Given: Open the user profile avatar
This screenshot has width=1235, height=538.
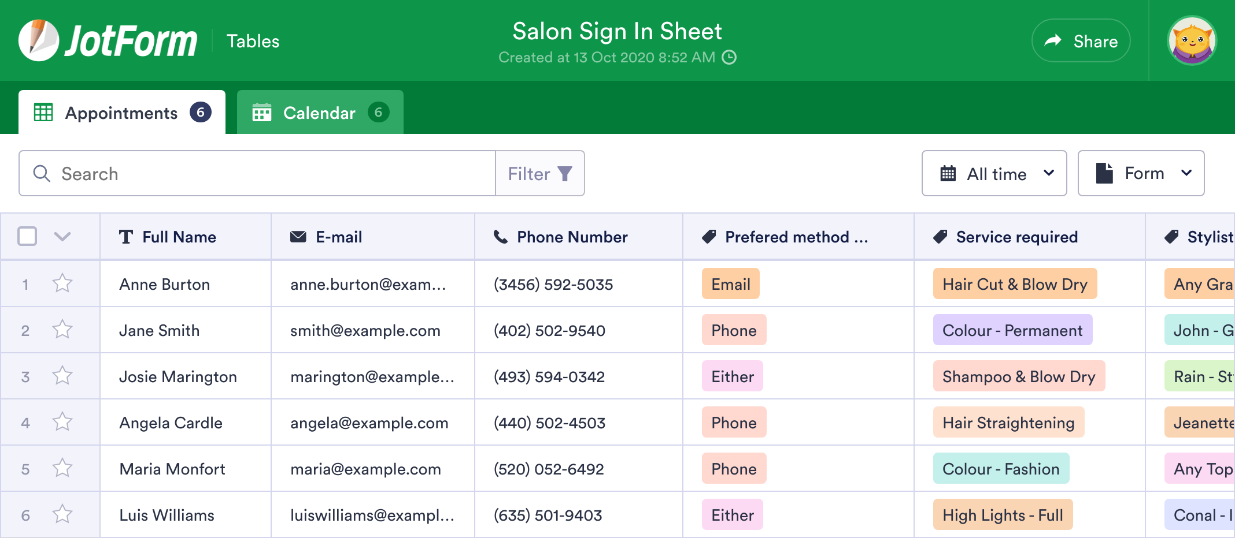Looking at the screenshot, I should click(x=1192, y=40).
